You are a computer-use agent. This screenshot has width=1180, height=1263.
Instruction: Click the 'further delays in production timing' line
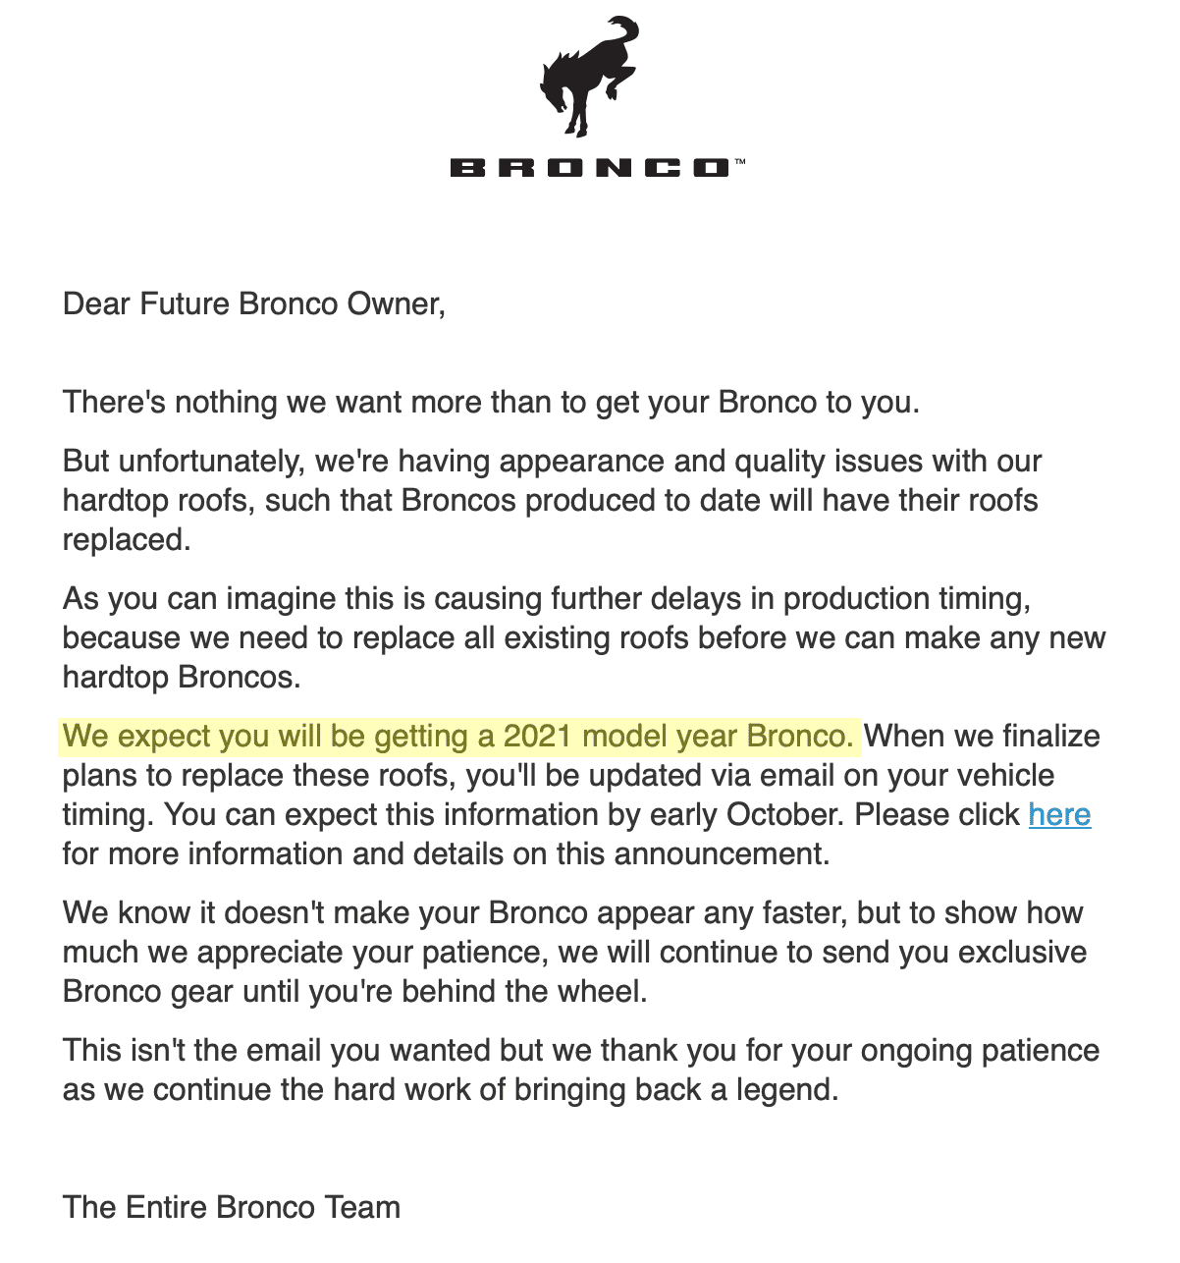point(547,598)
